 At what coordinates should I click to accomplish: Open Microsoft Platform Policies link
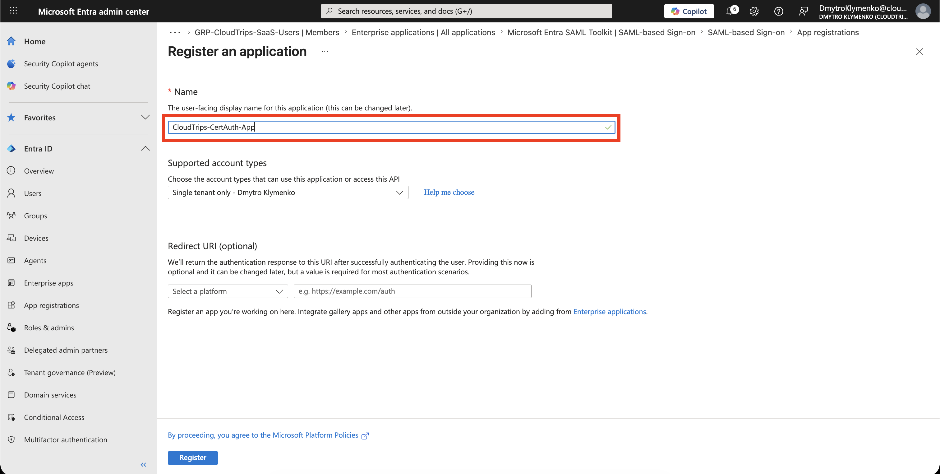pyautogui.click(x=268, y=435)
